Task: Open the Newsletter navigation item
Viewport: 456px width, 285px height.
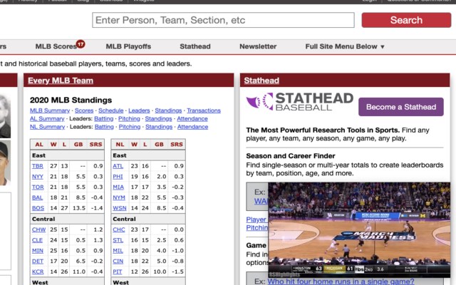Action: [x=258, y=46]
